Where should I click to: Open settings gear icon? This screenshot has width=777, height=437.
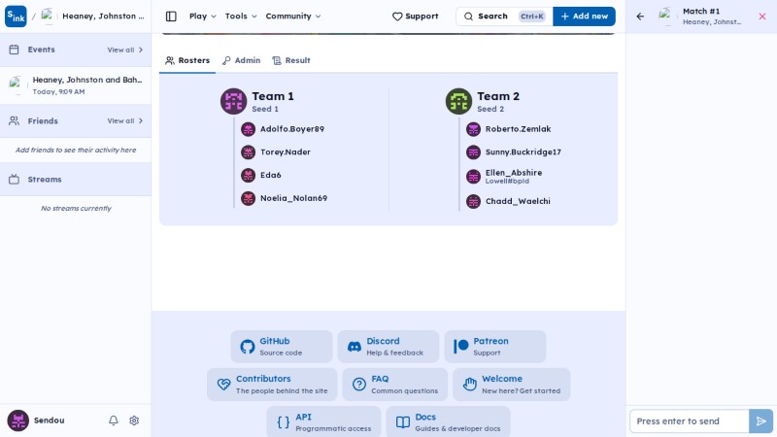click(134, 420)
